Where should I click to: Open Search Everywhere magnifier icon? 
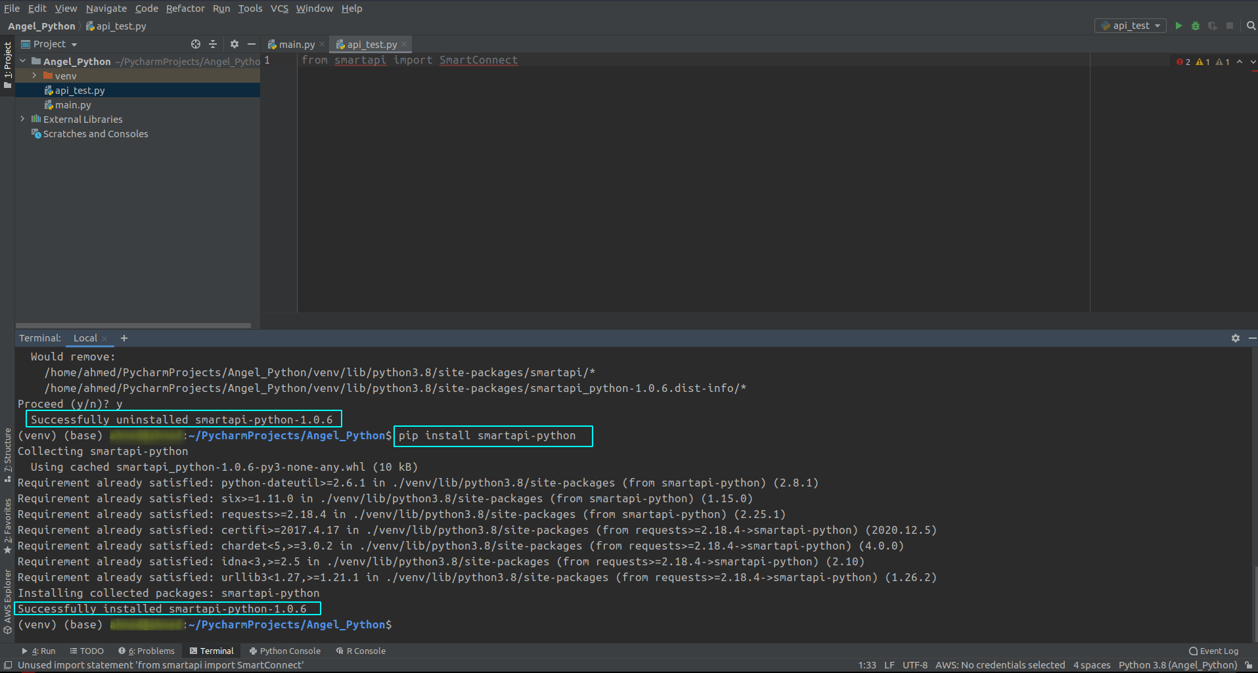click(1251, 26)
